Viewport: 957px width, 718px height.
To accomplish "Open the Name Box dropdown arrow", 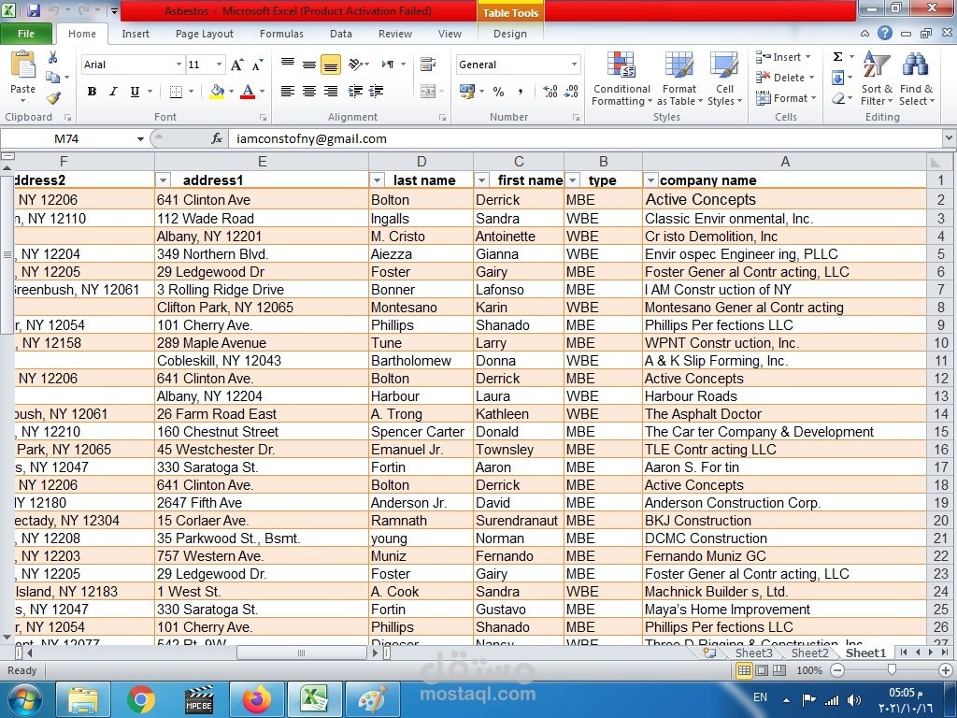I will pyautogui.click(x=140, y=139).
